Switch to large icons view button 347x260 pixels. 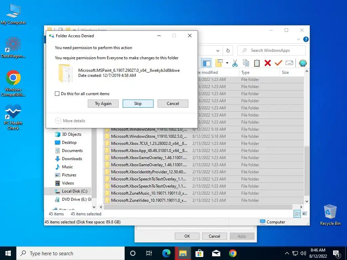pos(305,214)
